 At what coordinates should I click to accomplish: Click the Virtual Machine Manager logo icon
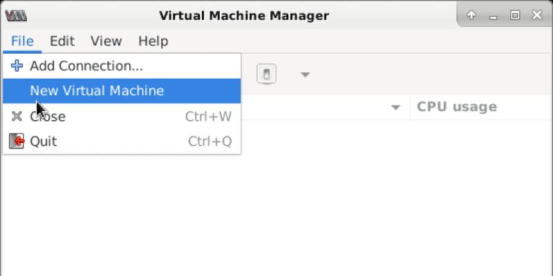[16, 15]
